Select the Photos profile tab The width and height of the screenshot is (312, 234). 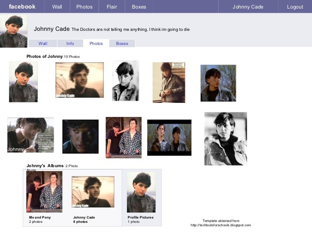96,43
